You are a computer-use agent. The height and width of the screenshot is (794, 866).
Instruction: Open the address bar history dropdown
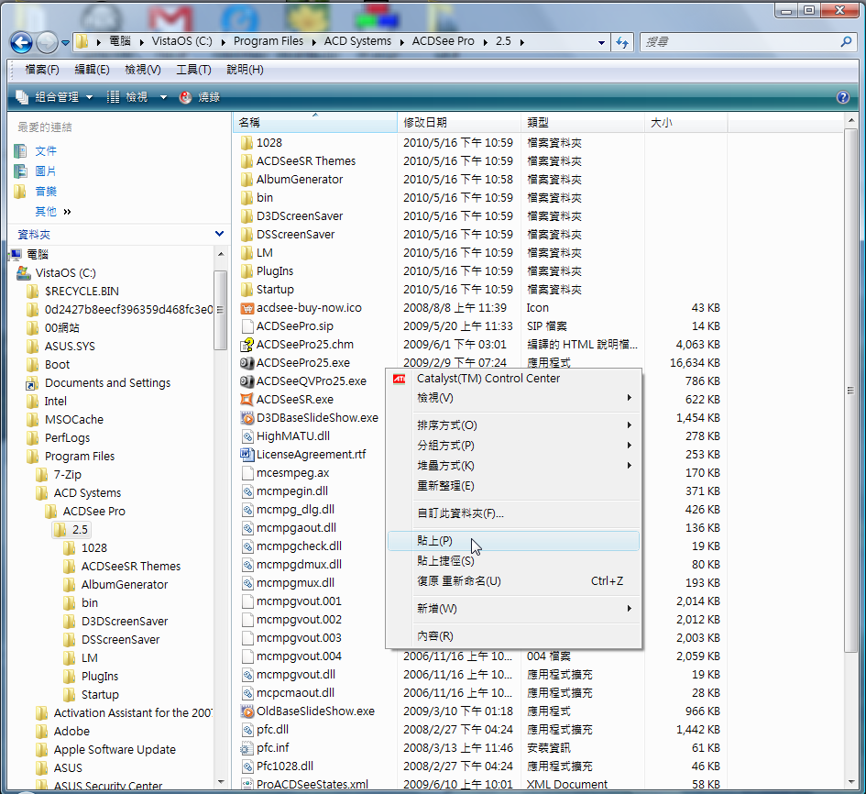[601, 42]
